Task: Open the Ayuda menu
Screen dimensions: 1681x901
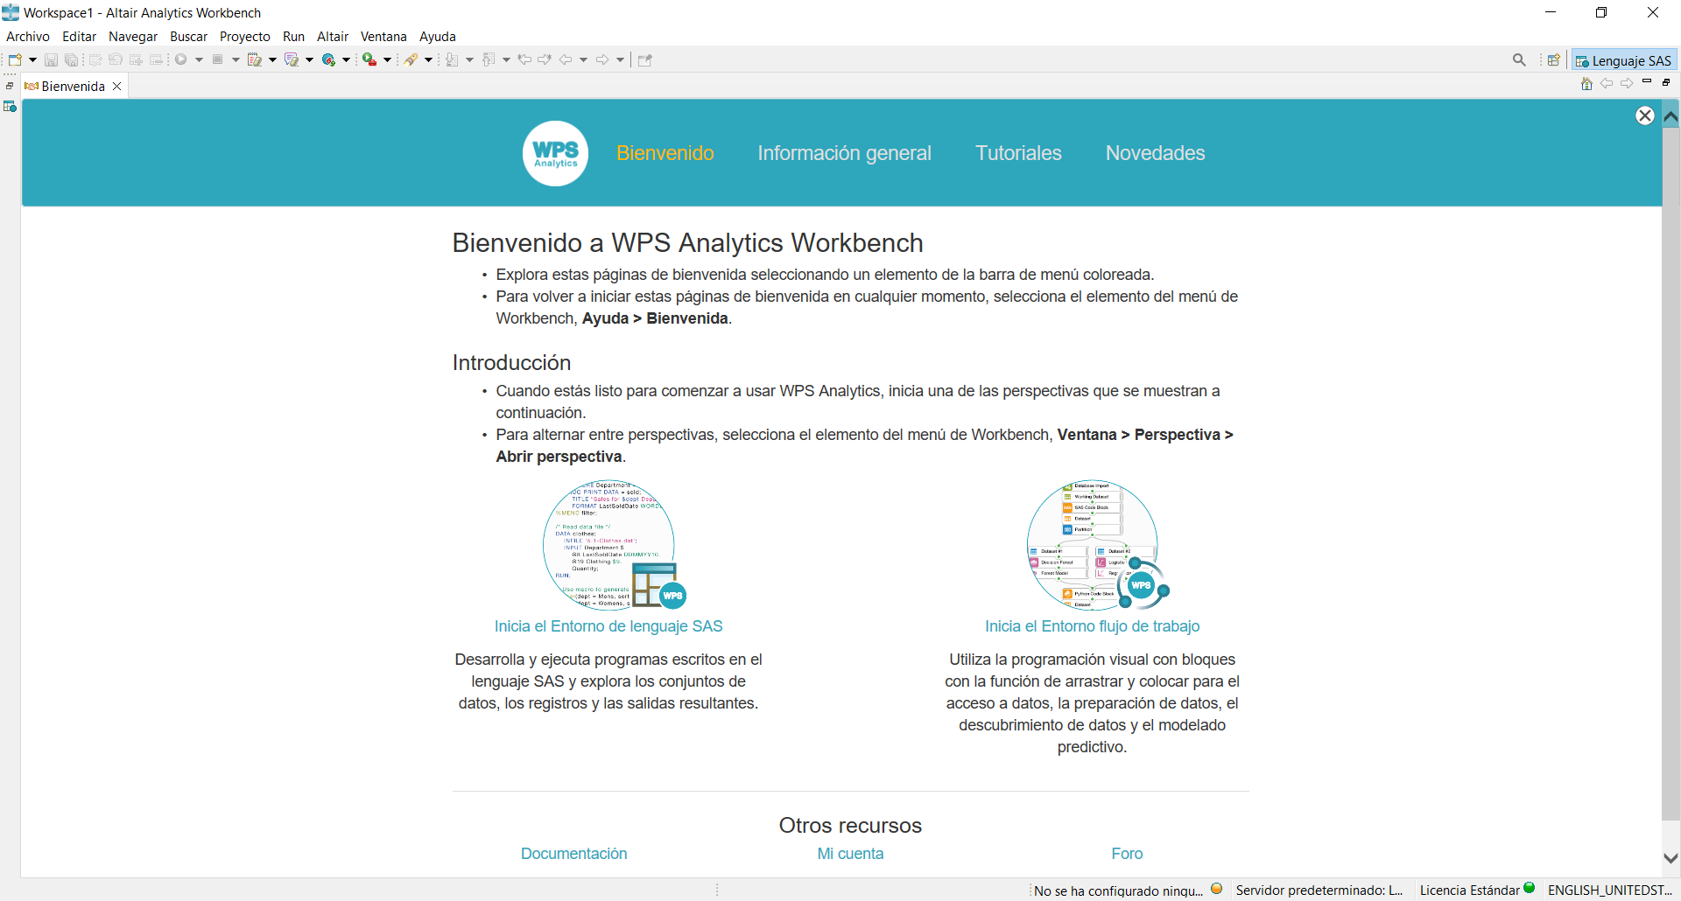Action: [x=438, y=37]
